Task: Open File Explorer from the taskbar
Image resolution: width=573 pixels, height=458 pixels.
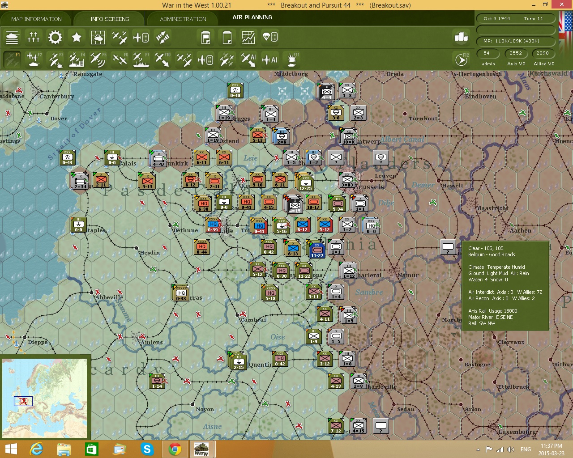Action: click(x=64, y=449)
